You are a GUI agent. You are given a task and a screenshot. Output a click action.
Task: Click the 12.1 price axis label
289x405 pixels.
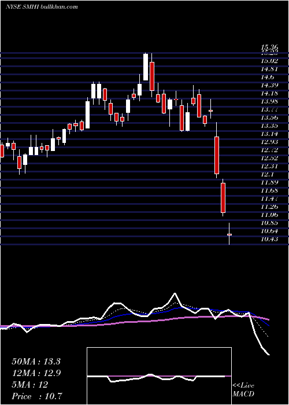(267, 174)
